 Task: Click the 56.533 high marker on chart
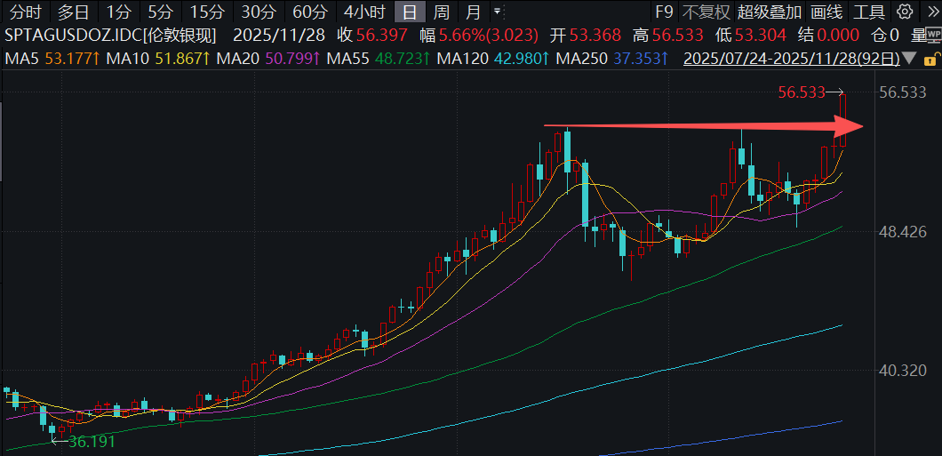[802, 92]
